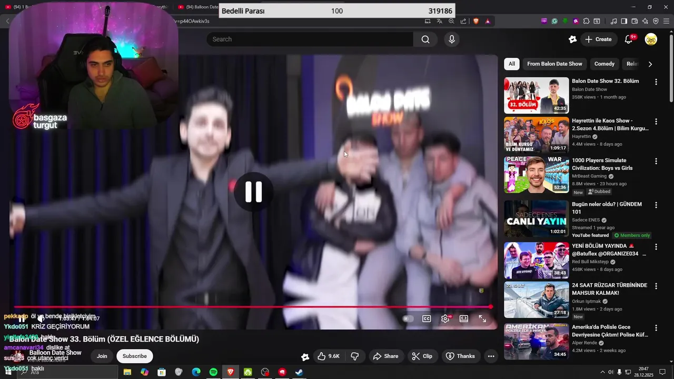
Task: Open the menu for Amerika'da Polisle Gece video
Action: tap(656, 328)
